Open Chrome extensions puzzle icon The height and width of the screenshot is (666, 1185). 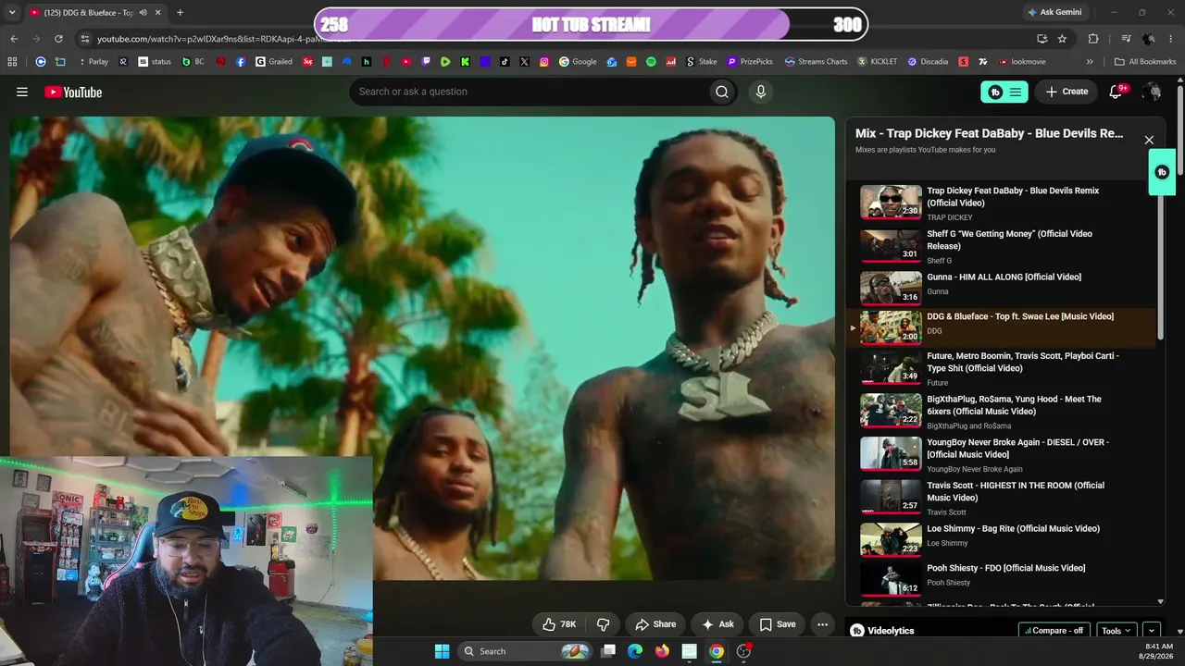1093,39
